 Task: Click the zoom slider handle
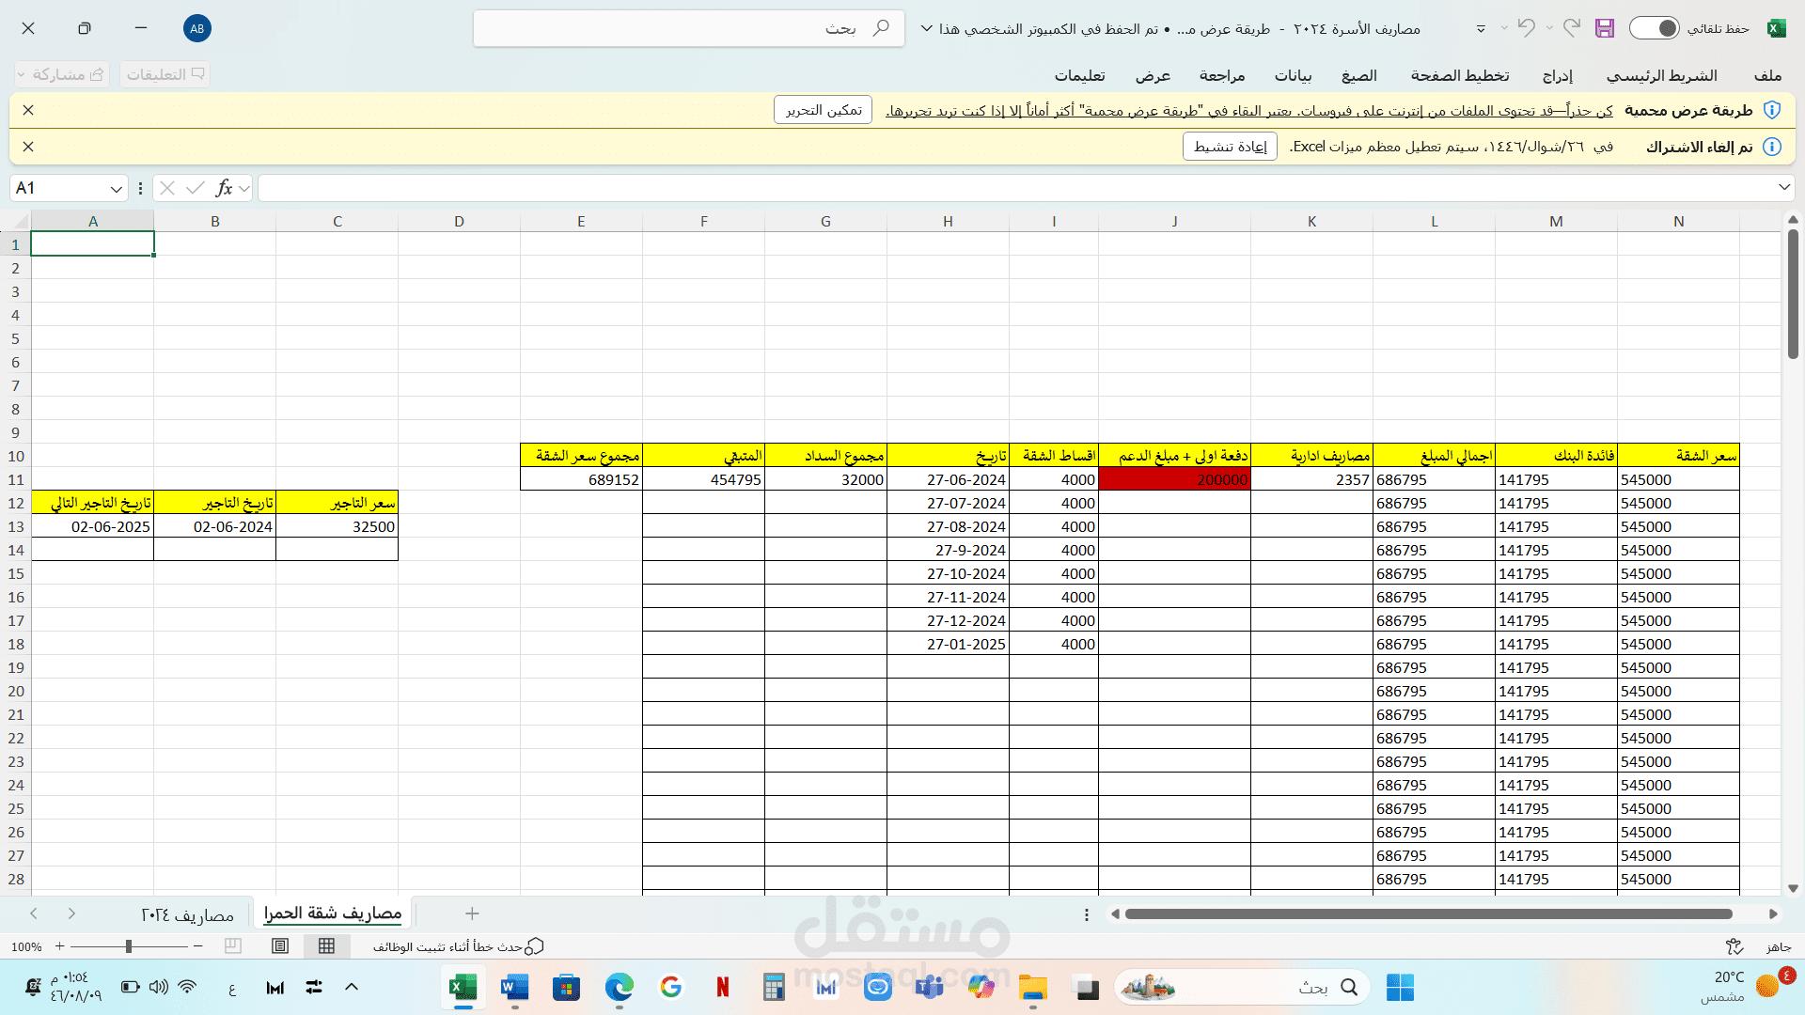(129, 946)
